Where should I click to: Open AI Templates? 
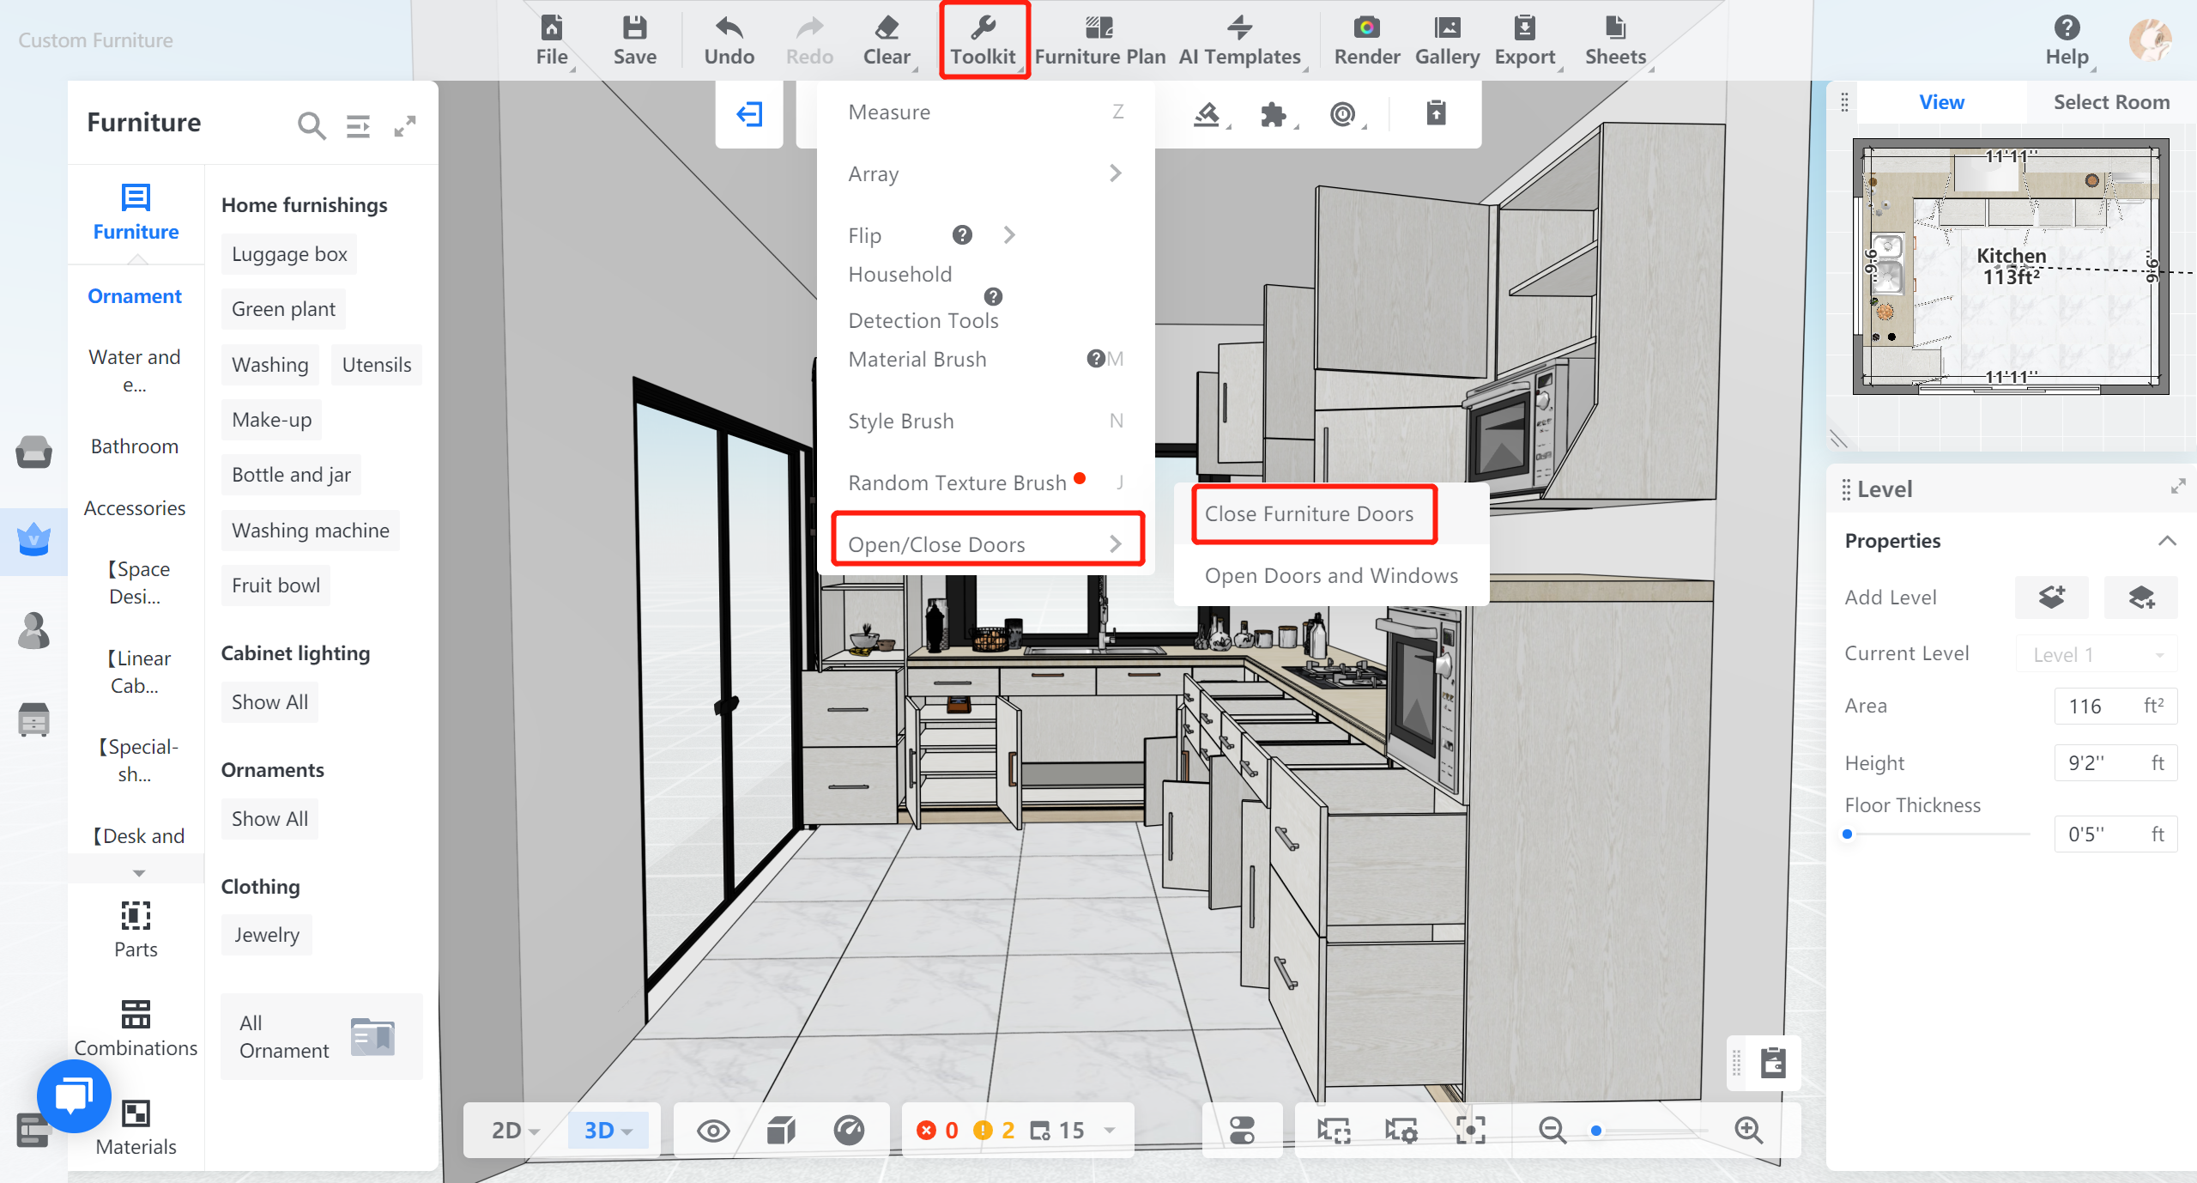[x=1239, y=40]
